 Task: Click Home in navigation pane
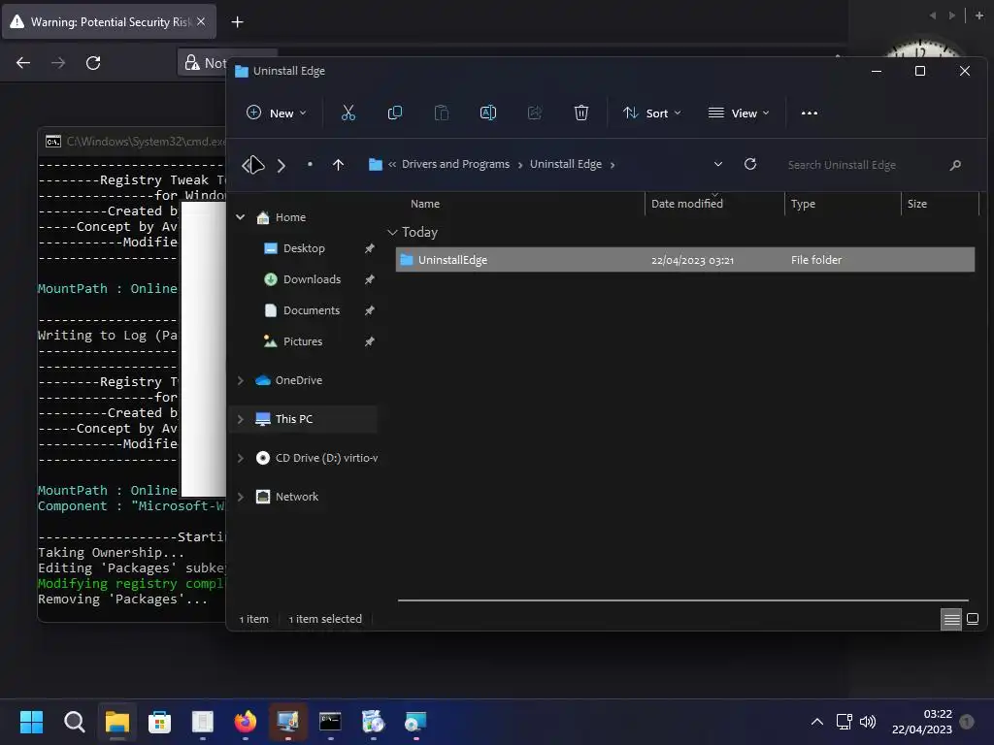coord(290,217)
